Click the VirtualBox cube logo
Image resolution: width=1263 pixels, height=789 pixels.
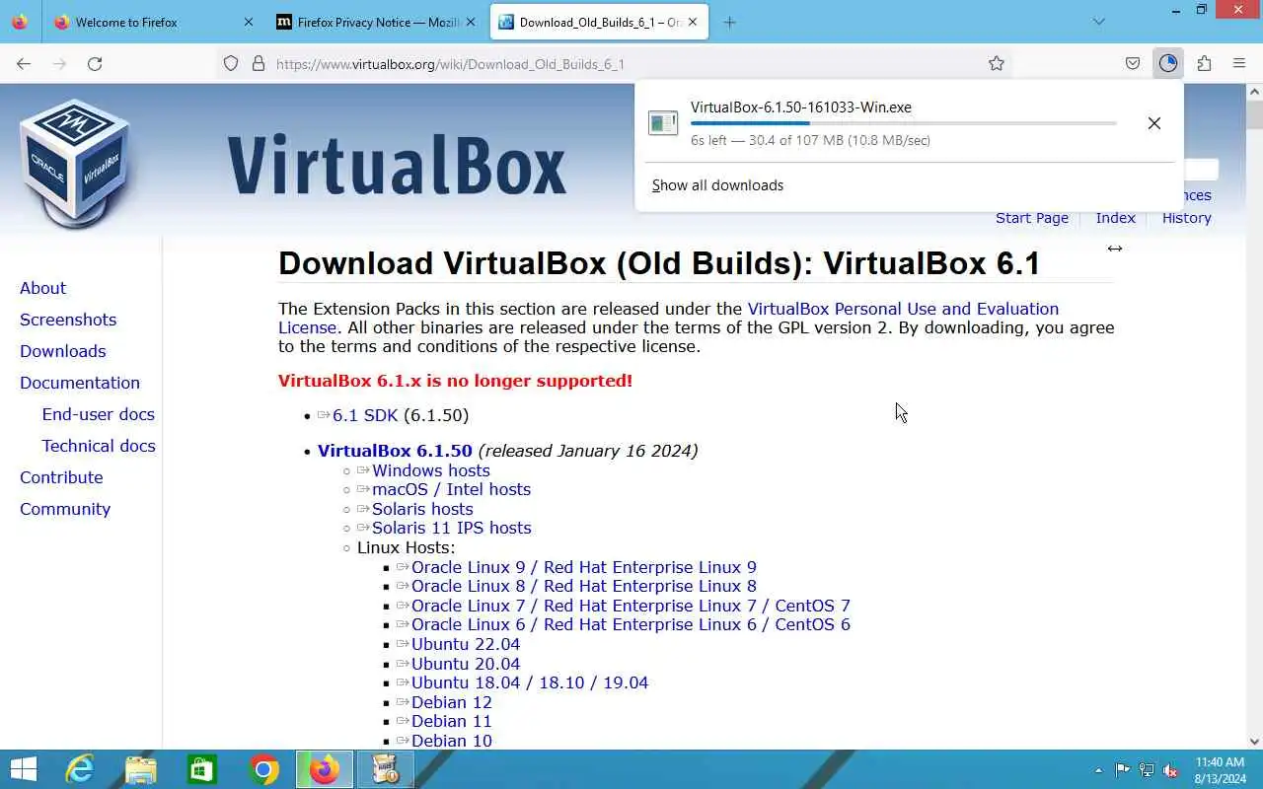75,164
